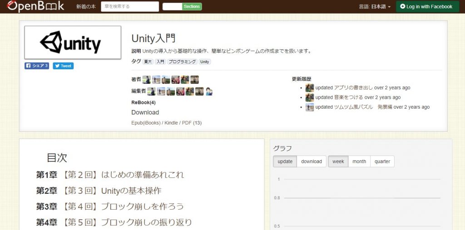The height and width of the screenshot is (230, 465).
Task: Focus the 章を検索する search field
Action: coord(130,6)
